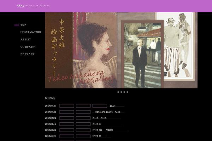Image resolution: width=212 pixels, height=141 pixels.
Task: Click the date 2023.04.28
Action: (51, 112)
